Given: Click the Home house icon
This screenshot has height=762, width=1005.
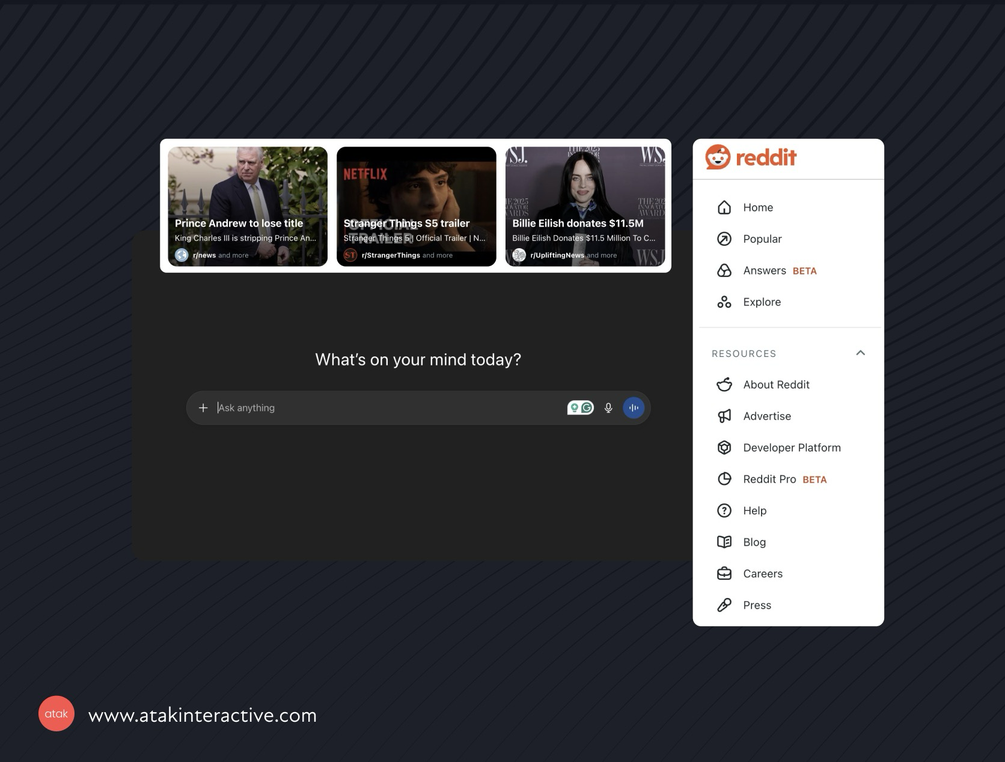Looking at the screenshot, I should (724, 207).
